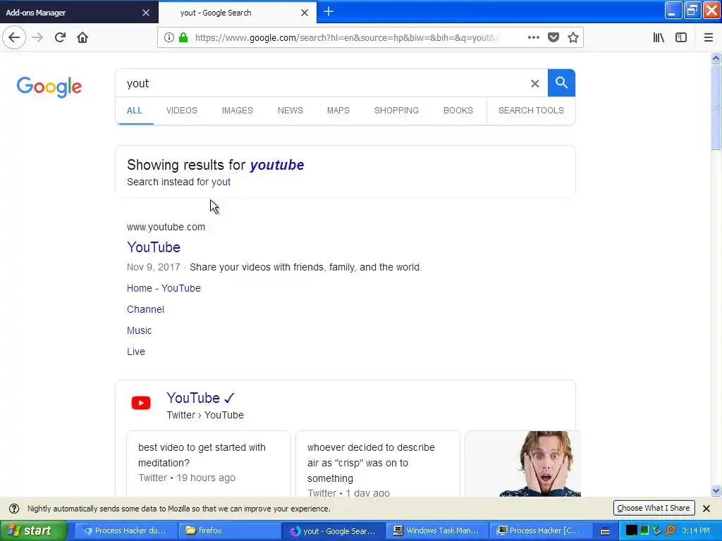
Task: Click the scrollbar up arrow
Action: (x=716, y=58)
